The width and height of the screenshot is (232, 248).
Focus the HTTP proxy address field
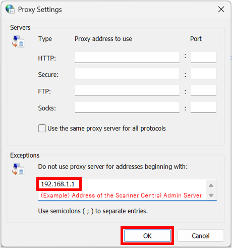coord(127,58)
